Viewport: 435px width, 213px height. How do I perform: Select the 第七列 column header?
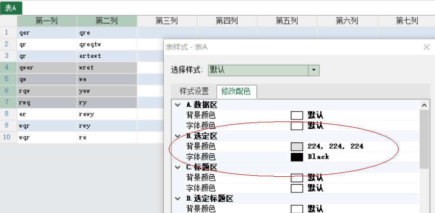[x=406, y=21]
